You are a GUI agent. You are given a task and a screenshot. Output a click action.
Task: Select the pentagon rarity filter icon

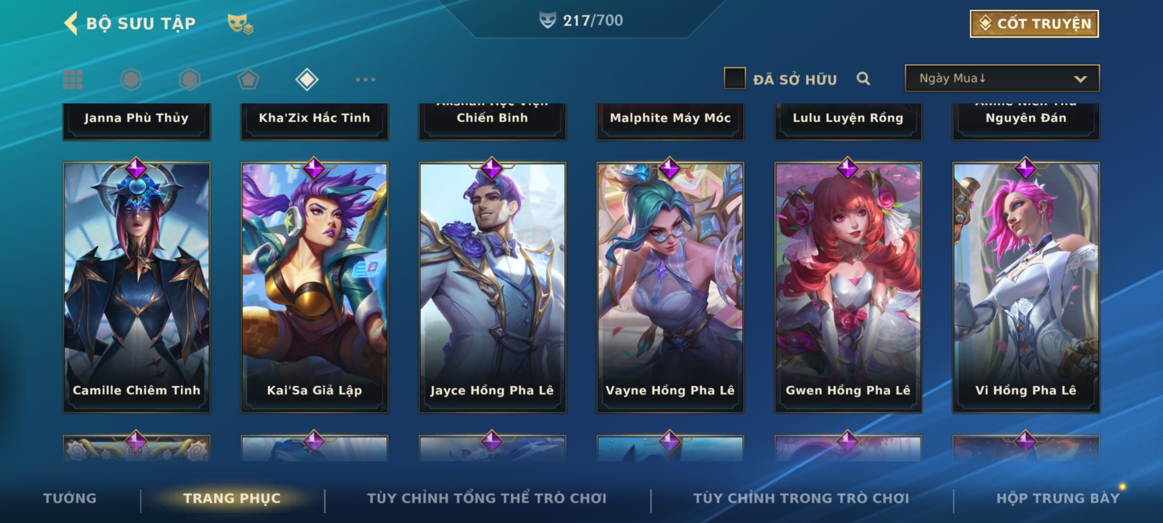[x=248, y=79]
